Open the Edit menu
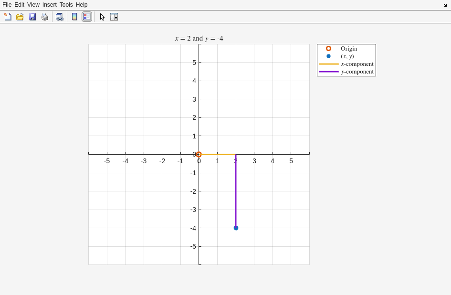 (x=19, y=5)
